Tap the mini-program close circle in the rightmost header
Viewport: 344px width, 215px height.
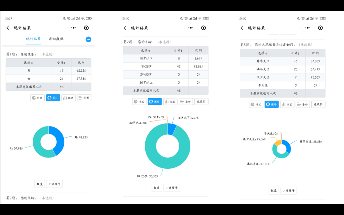(320, 28)
